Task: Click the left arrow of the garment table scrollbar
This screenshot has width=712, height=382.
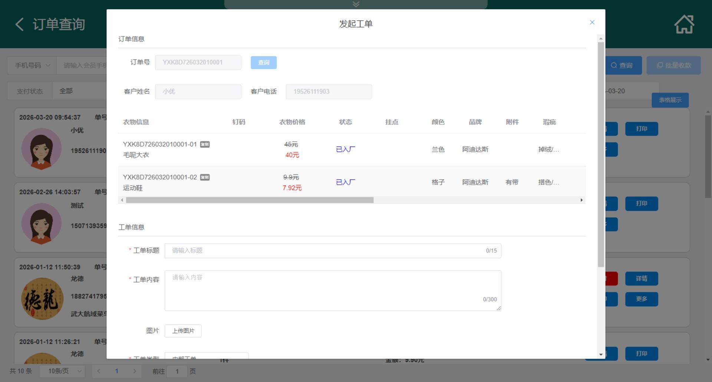Action: tap(122, 200)
